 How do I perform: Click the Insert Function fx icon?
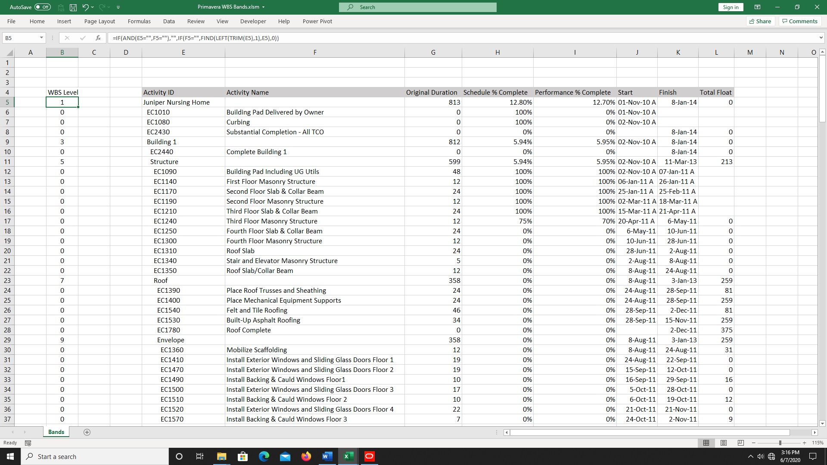[x=98, y=38]
